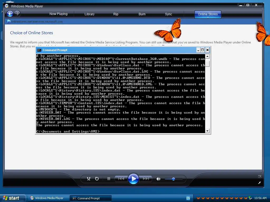Click the globe icon beside the store address
Viewport: 270px width, 202px height.
click(x=8, y=22)
